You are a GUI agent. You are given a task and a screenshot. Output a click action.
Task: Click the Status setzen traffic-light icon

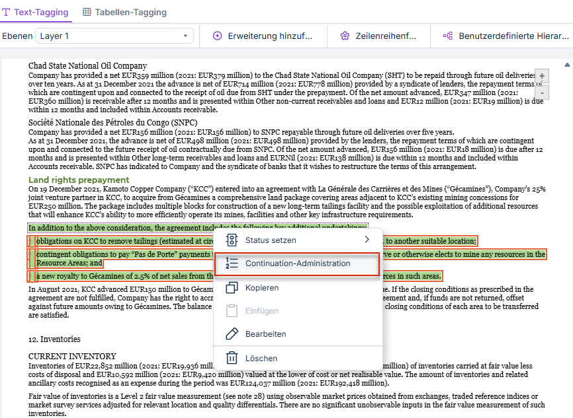click(x=232, y=240)
